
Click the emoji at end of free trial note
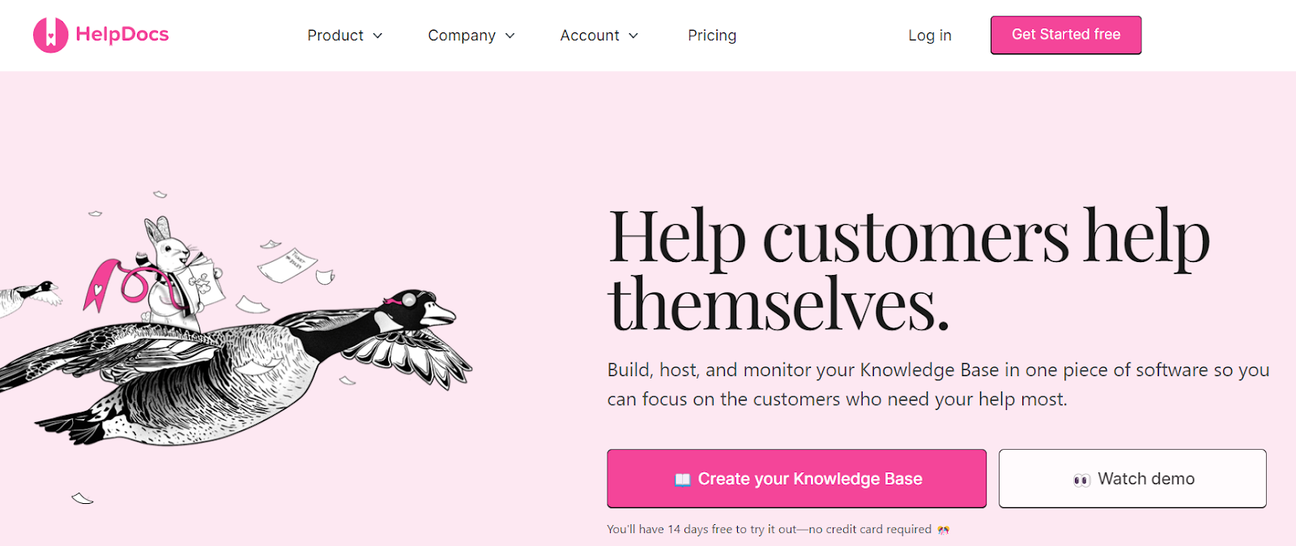tap(943, 529)
